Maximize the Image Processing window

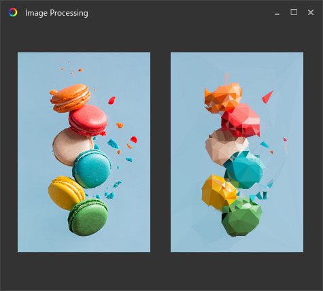pos(294,12)
